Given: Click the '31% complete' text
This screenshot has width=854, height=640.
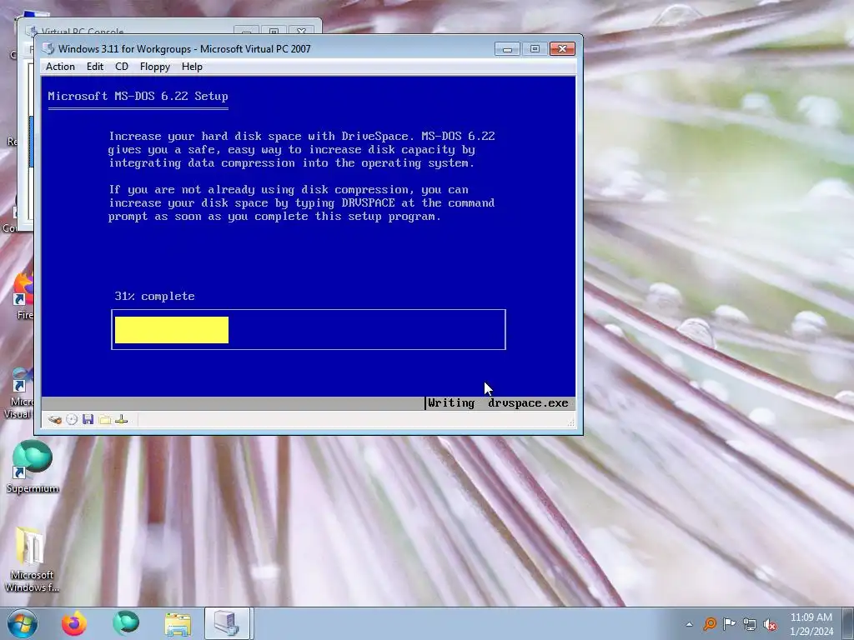Looking at the screenshot, I should [154, 296].
